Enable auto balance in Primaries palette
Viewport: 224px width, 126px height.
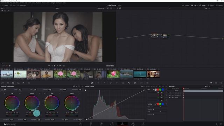2,90
